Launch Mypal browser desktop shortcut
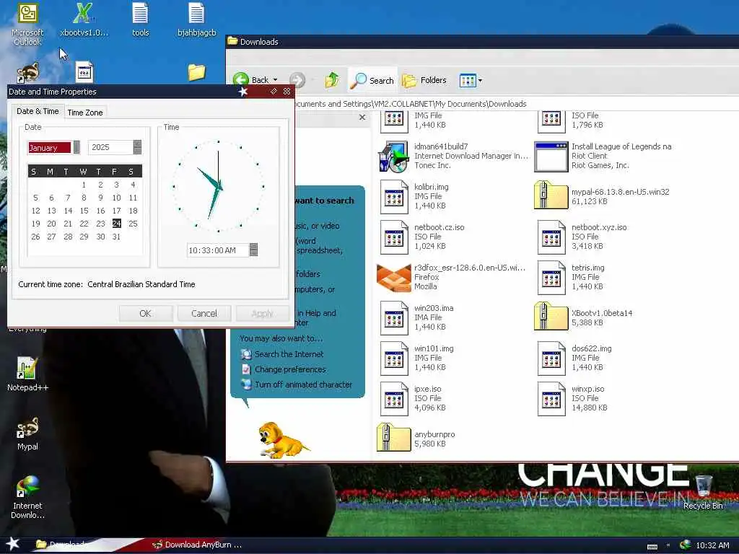 [x=27, y=434]
